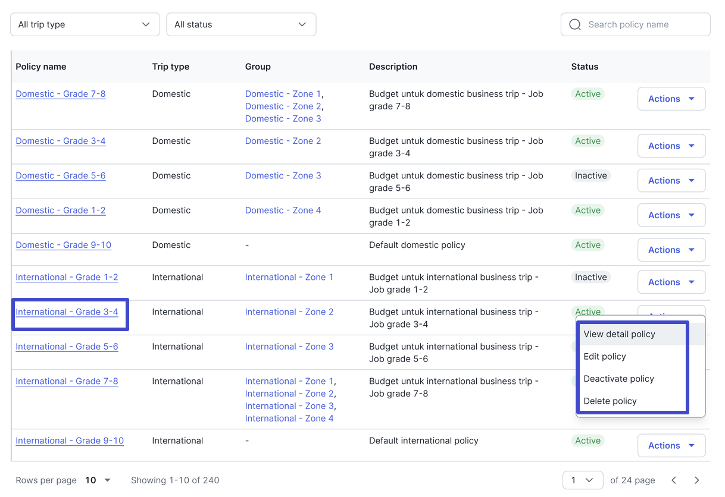Click the International - Zone 1 link for Grade 1-2
The width and height of the screenshot is (725, 497).
pyautogui.click(x=289, y=277)
